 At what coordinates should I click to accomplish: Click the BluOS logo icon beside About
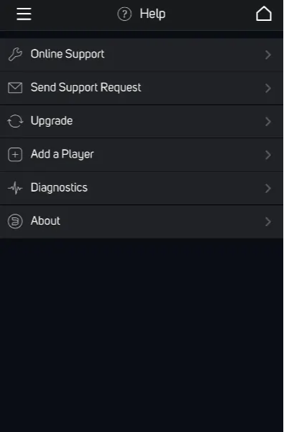15,222
